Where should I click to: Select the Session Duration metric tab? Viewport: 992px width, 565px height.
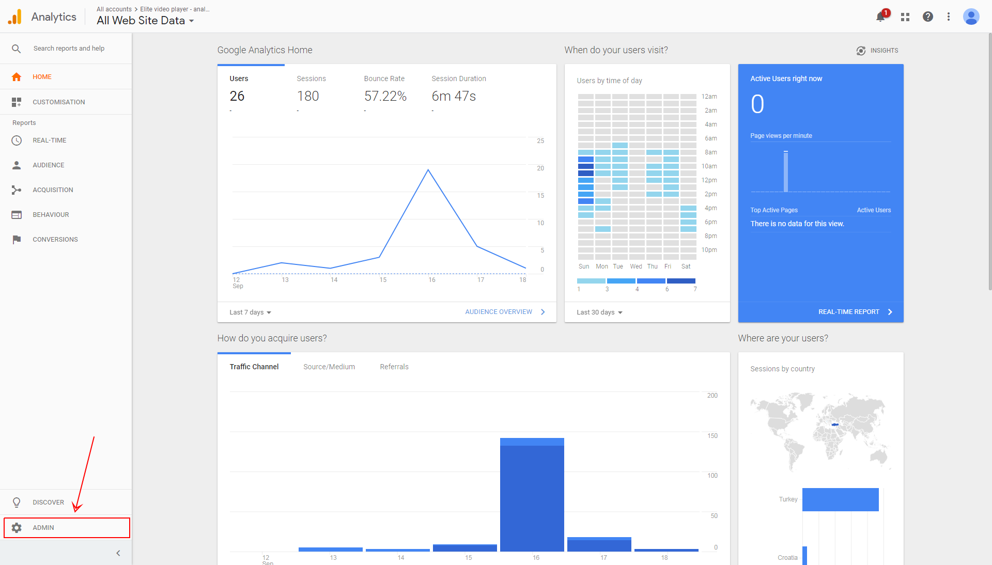tap(459, 90)
